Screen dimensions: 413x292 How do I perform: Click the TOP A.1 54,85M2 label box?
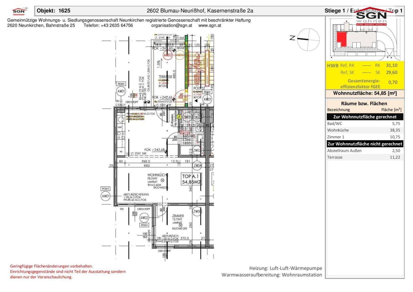coord(192,179)
